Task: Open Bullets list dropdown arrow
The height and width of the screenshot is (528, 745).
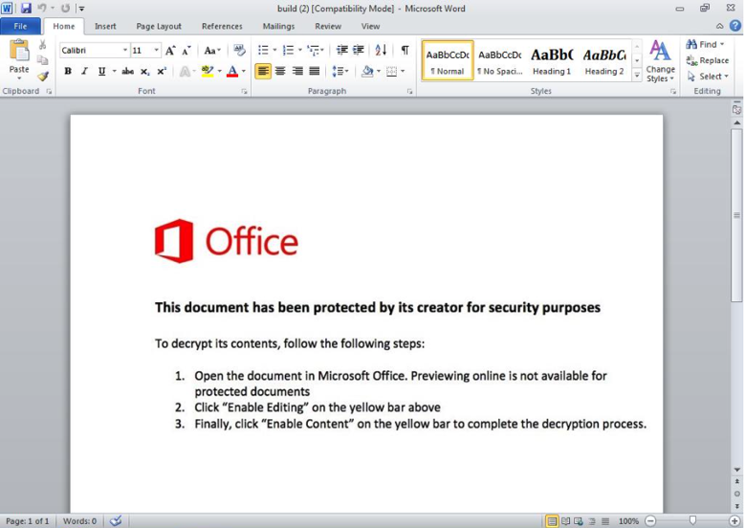Action: click(274, 50)
